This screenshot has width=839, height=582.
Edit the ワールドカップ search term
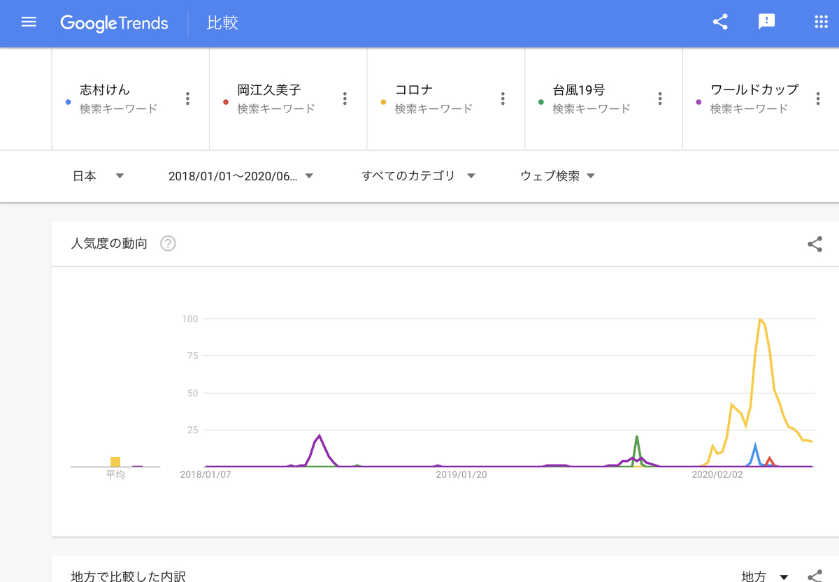754,90
